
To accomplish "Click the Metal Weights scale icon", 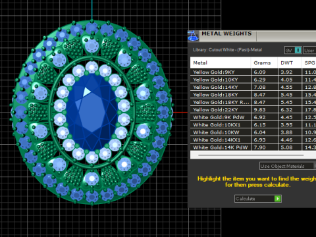I will click(193, 36).
